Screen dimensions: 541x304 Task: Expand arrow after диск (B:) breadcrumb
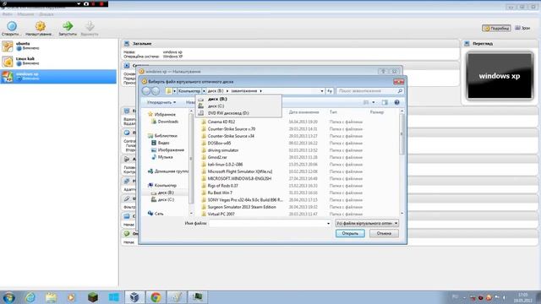point(227,91)
